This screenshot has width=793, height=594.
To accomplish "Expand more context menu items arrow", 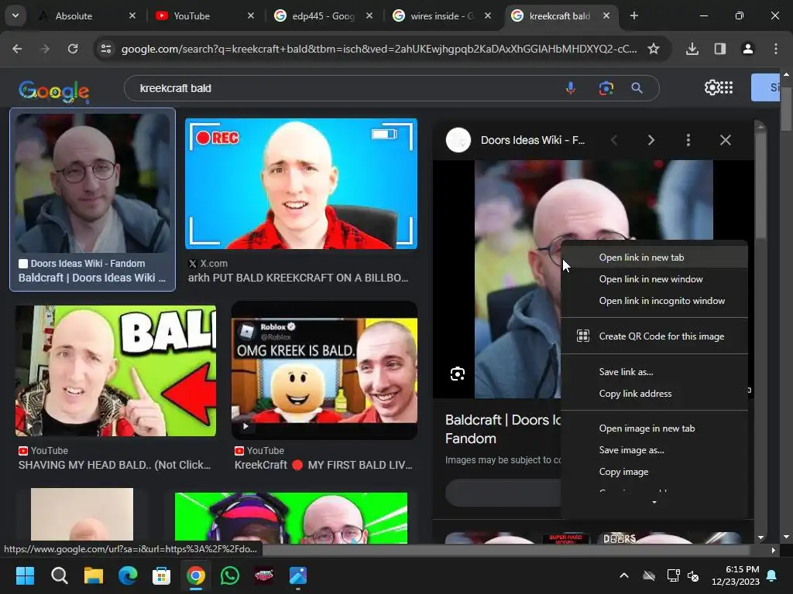I will 654,503.
